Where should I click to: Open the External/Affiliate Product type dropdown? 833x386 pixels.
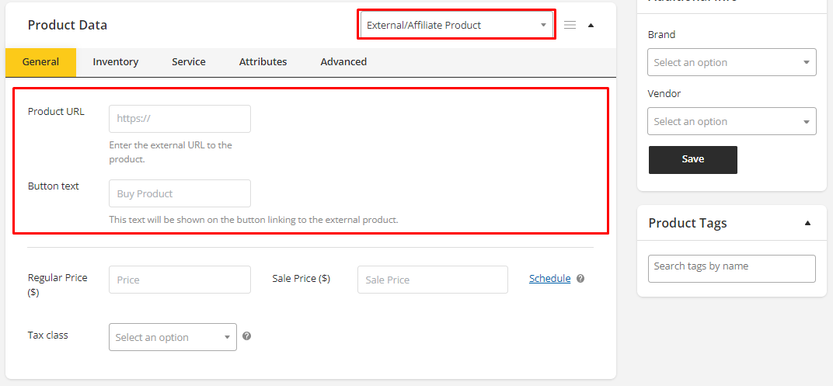click(x=456, y=25)
